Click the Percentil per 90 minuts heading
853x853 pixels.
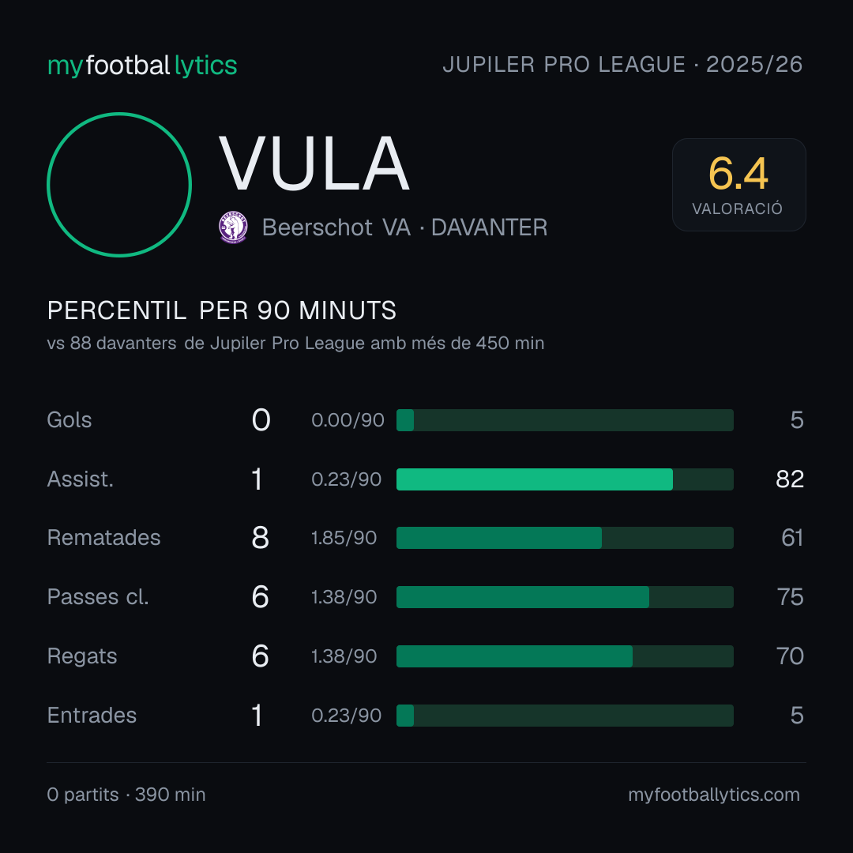222,310
